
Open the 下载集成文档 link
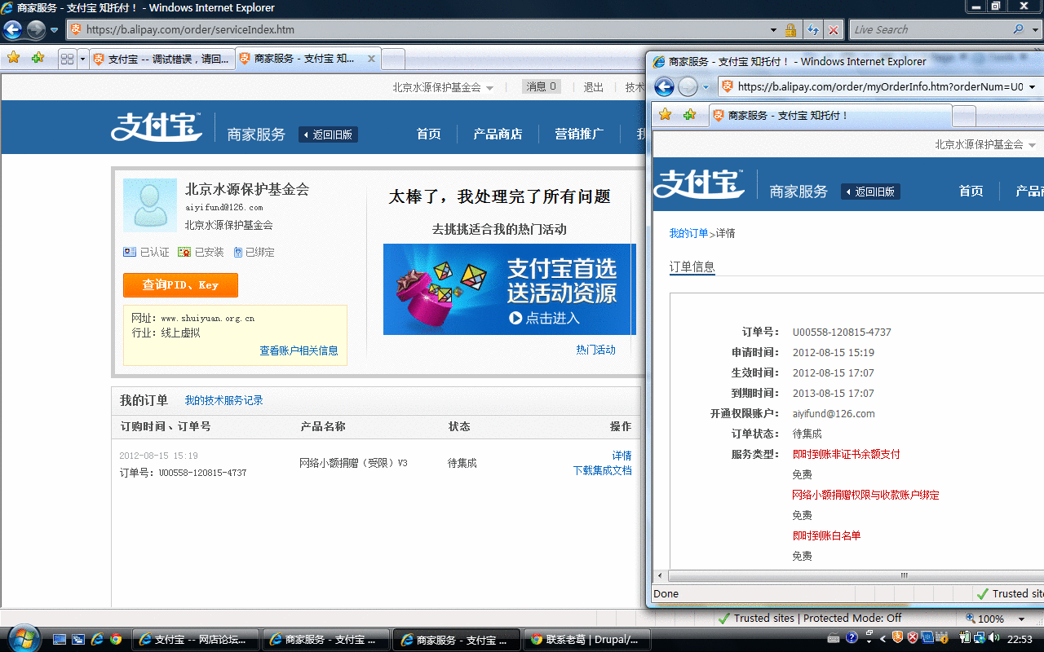pos(603,470)
